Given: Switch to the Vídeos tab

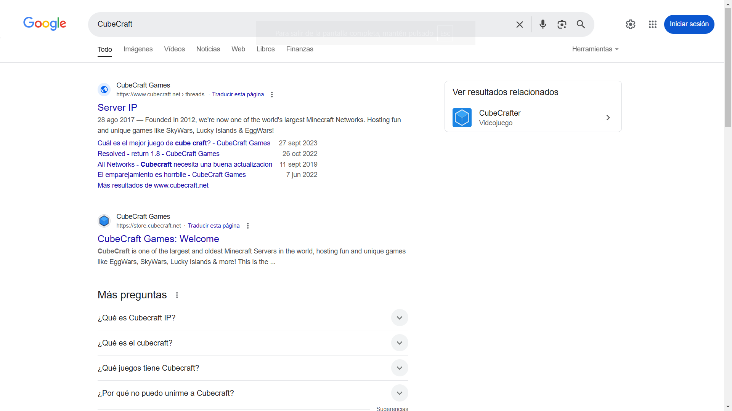Looking at the screenshot, I should pyautogui.click(x=174, y=49).
